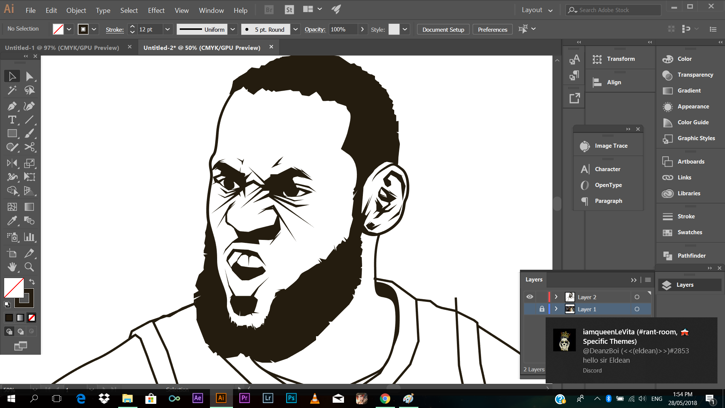Select the Pen tool

point(12,106)
